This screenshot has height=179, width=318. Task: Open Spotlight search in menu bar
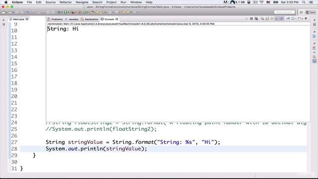tap(304, 2)
